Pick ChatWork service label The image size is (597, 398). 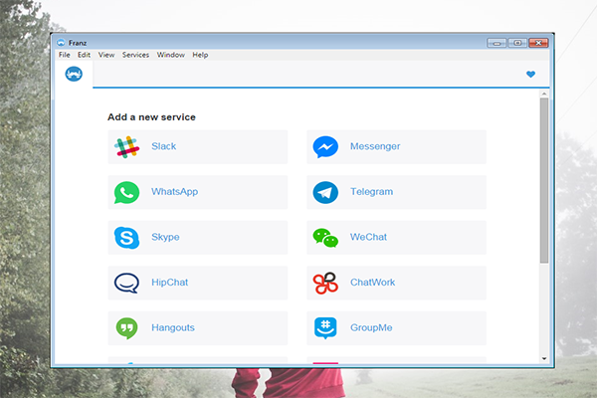click(x=373, y=283)
